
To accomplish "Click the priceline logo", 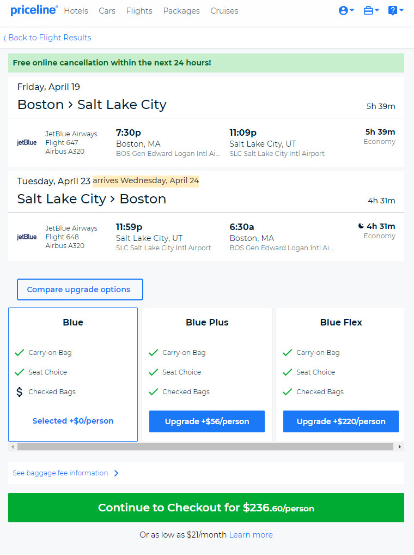I will [34, 10].
